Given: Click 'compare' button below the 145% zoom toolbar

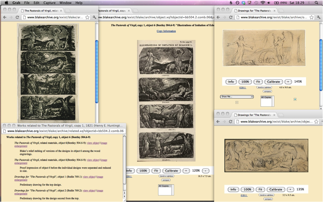Looking at the screenshot, I should [x=267, y=91].
